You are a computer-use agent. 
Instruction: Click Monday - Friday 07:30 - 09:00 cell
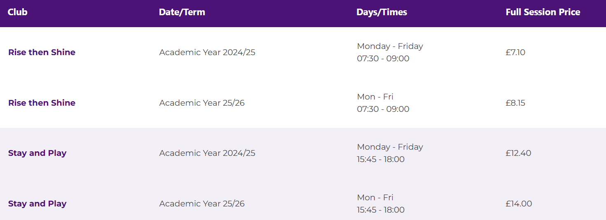(390, 52)
